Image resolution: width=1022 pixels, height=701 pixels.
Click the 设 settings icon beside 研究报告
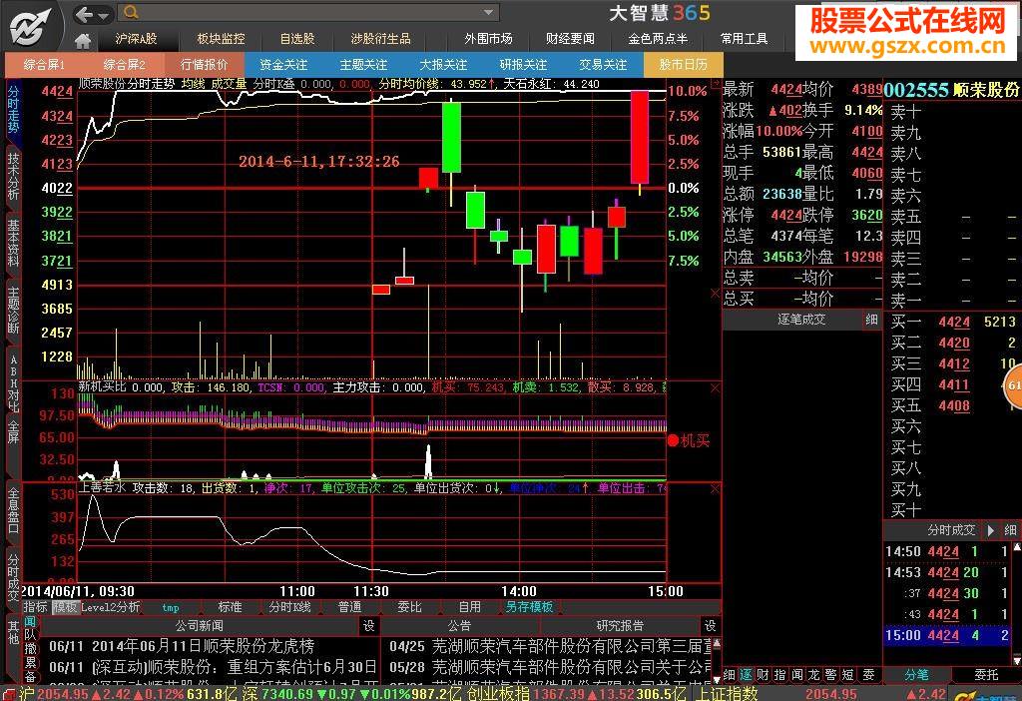point(712,627)
